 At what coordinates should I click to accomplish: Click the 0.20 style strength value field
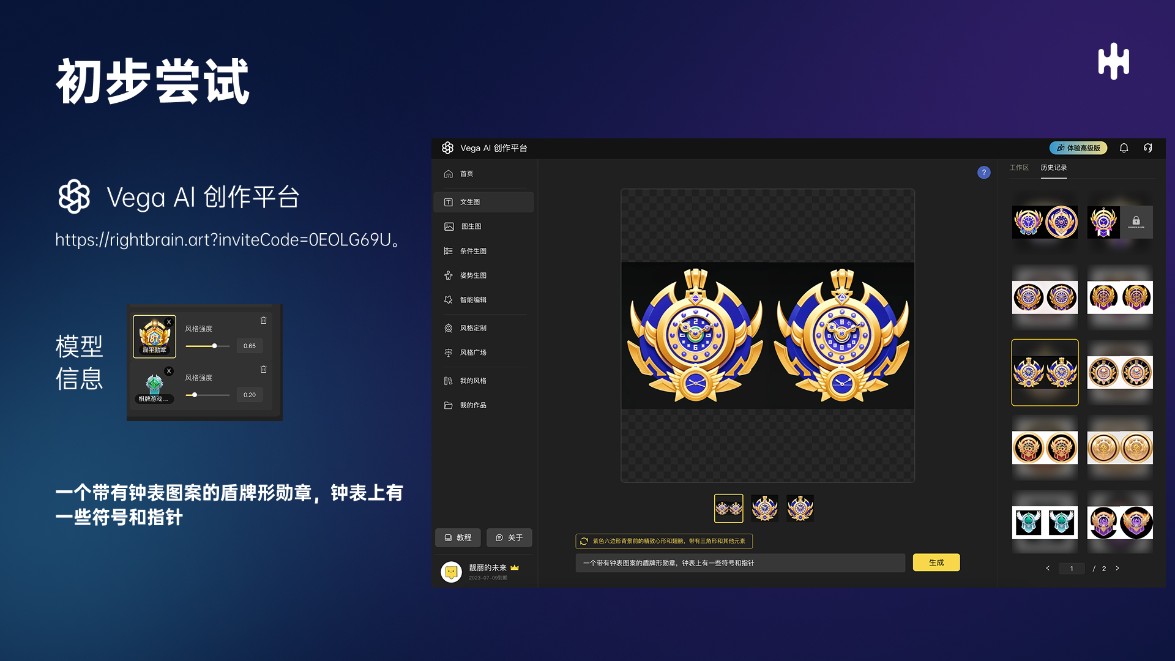250,395
